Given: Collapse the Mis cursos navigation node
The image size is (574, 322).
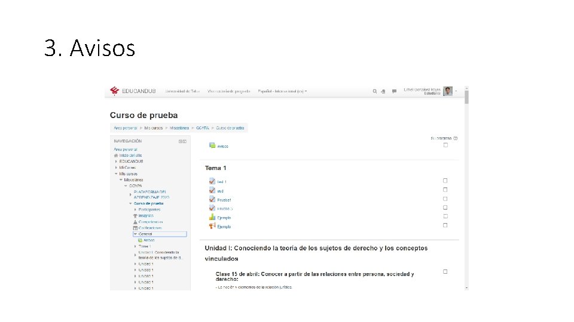Looking at the screenshot, I should coord(116,174).
